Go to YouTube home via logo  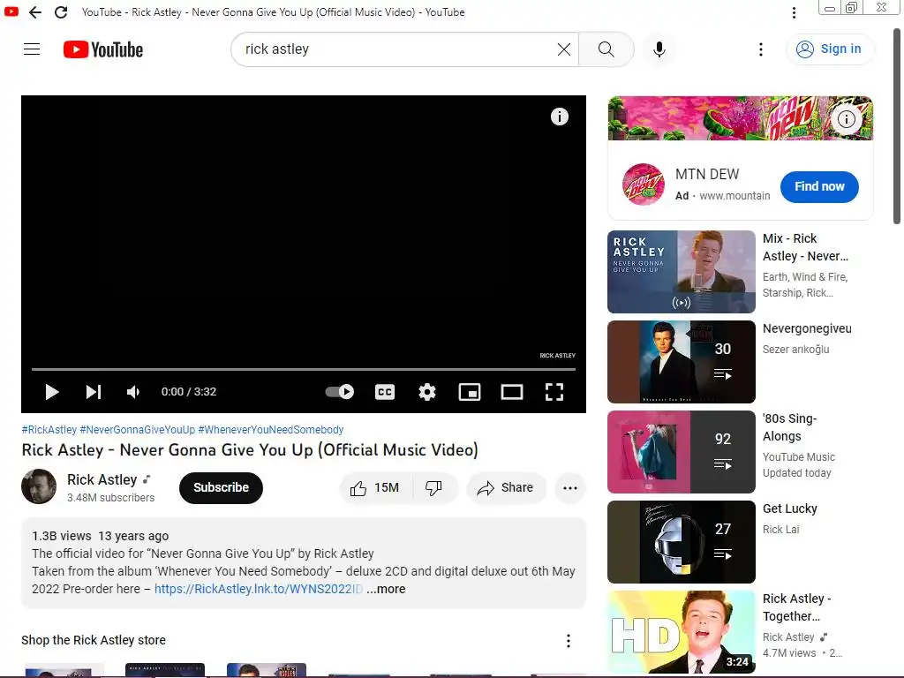[x=103, y=49]
